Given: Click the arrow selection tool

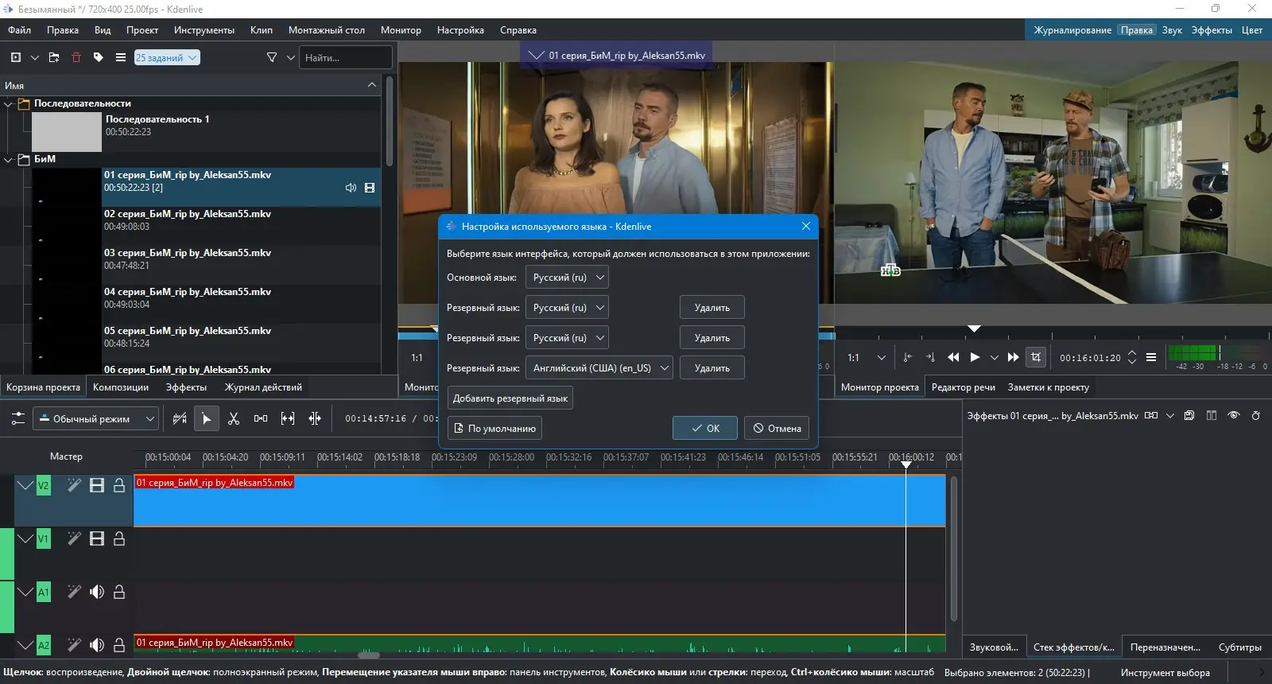Looking at the screenshot, I should click(x=207, y=418).
